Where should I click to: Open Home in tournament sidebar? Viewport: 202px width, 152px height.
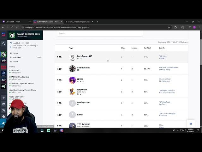(15, 53)
